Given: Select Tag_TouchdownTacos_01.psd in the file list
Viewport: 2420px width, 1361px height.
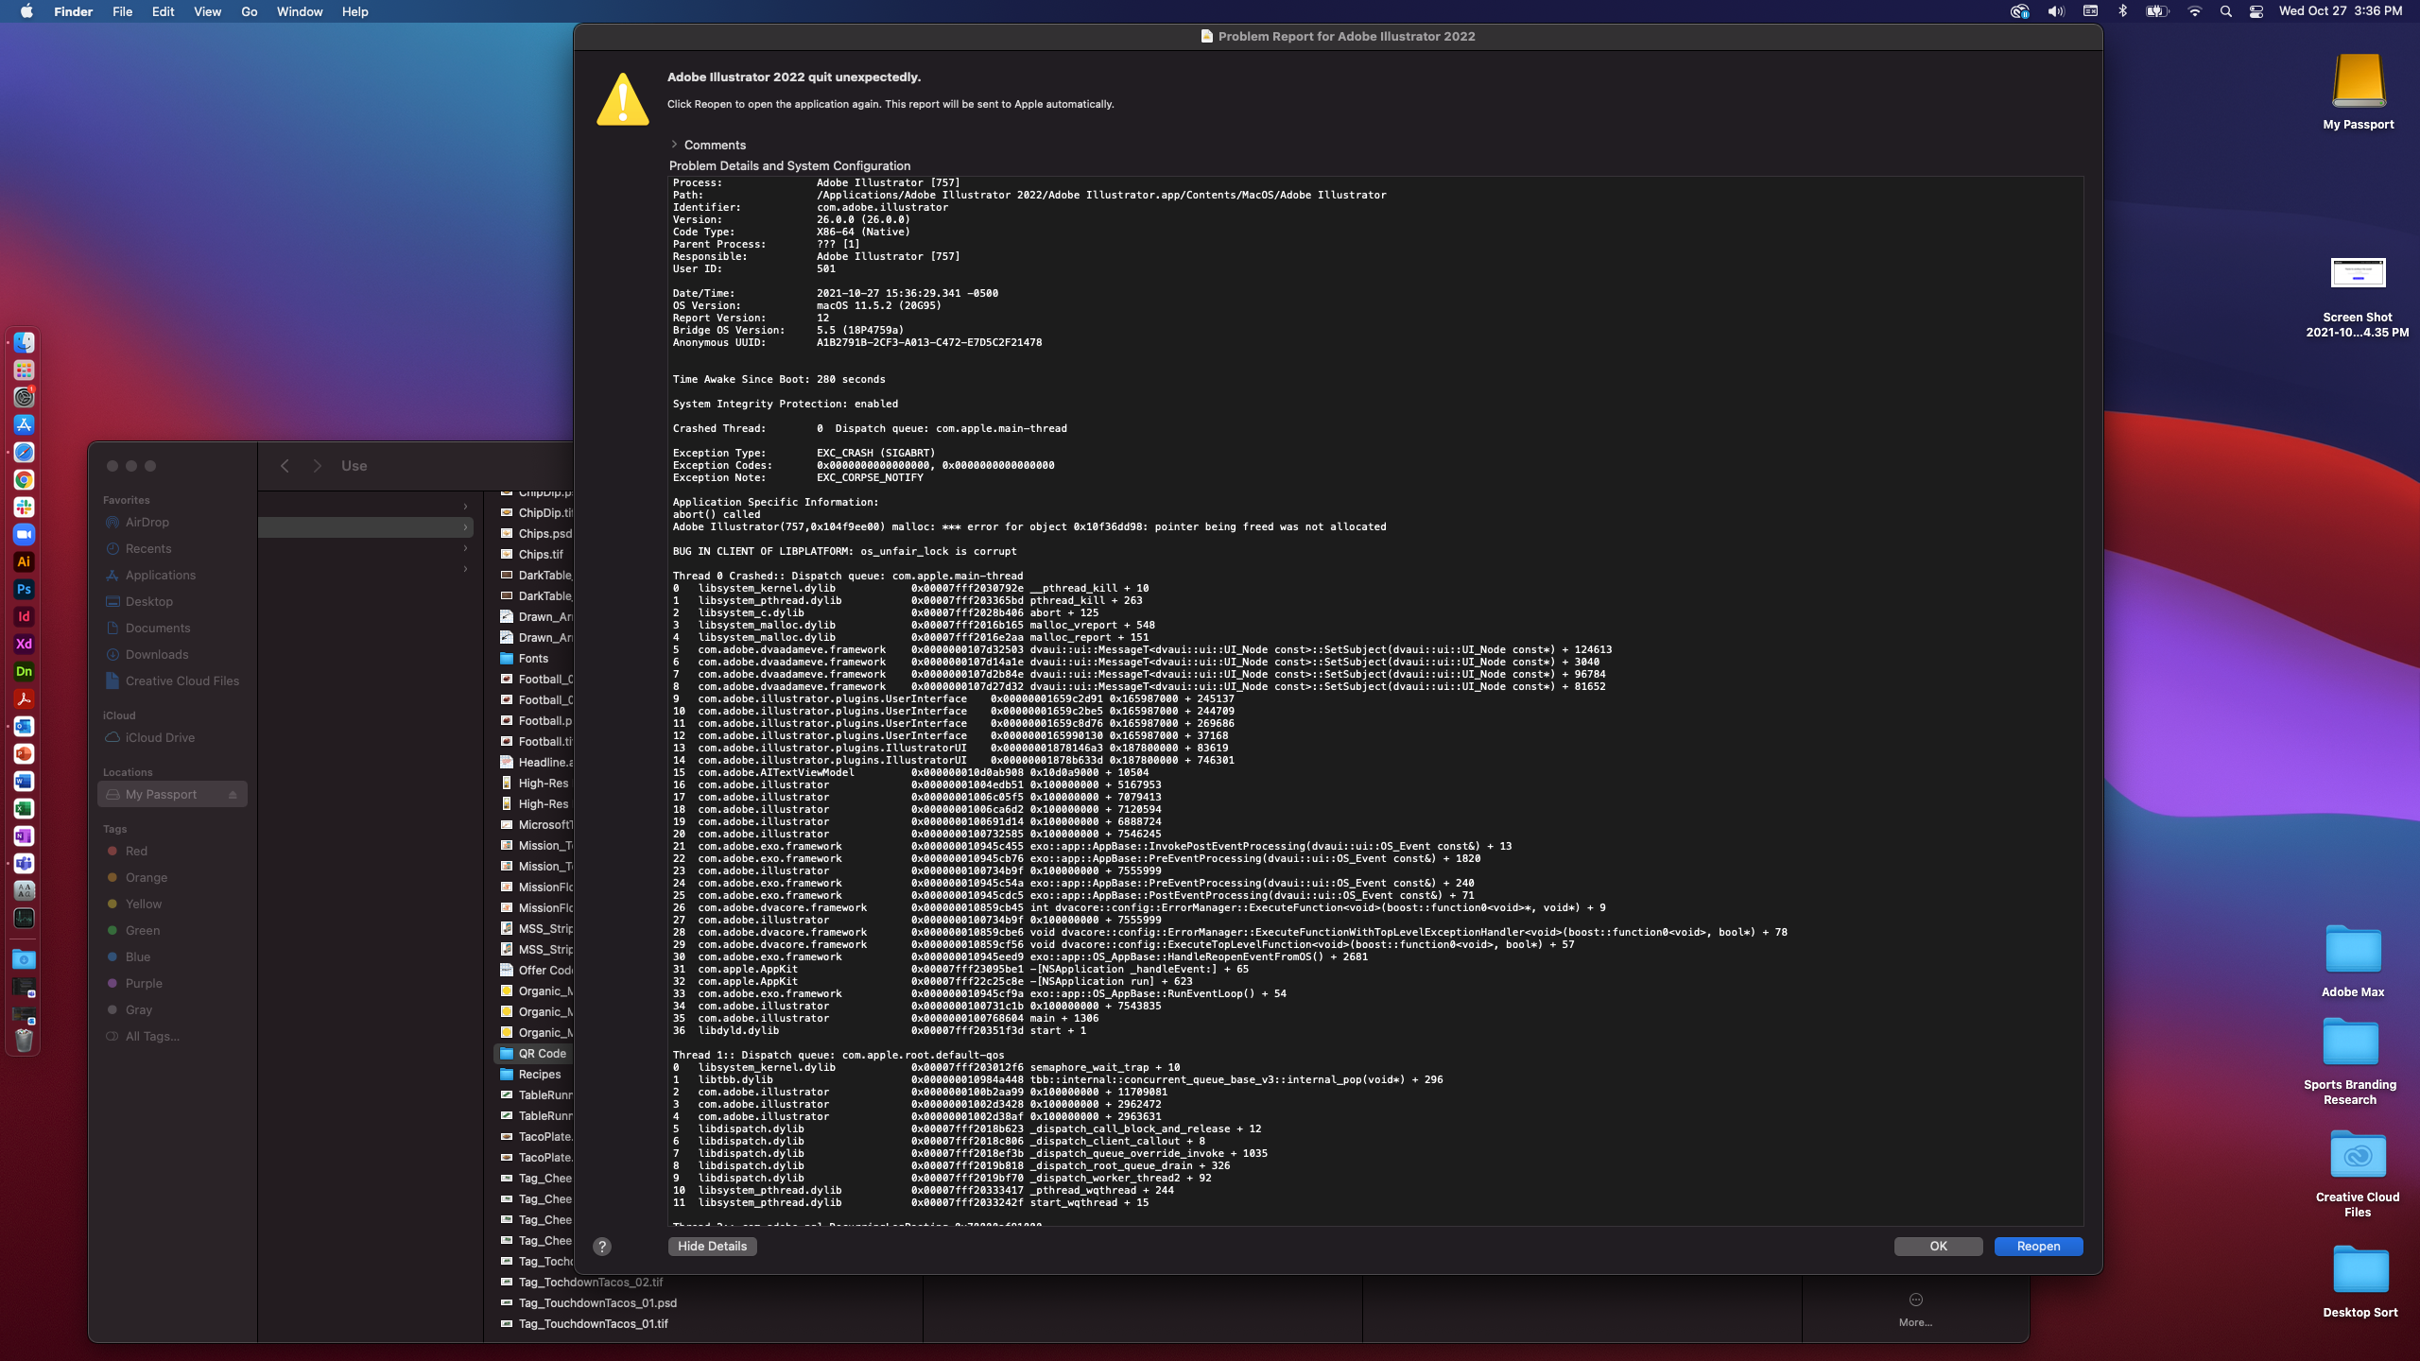Looking at the screenshot, I should coord(597,1302).
